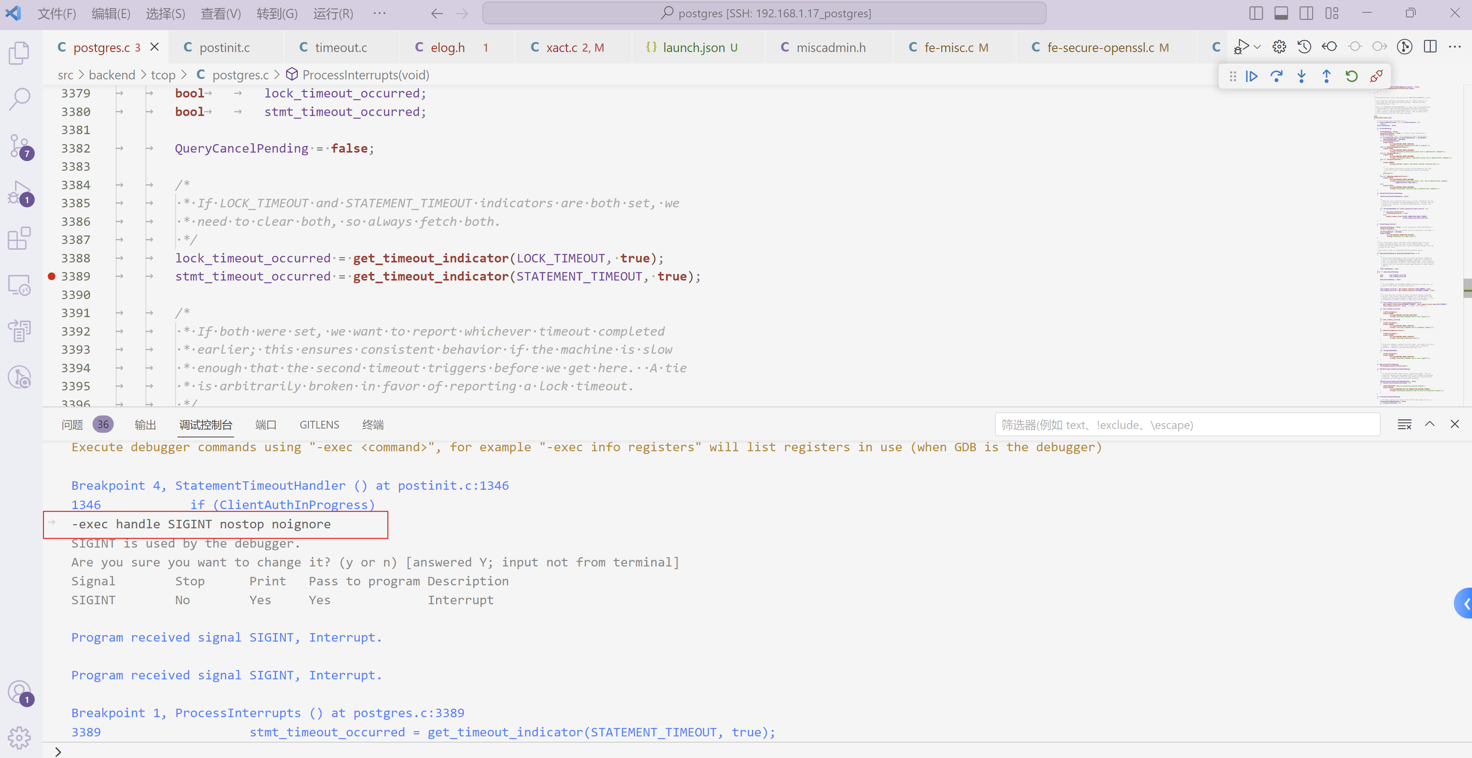This screenshot has width=1472, height=758.
Task: Click the debug Step Into button
Action: pos(1301,76)
